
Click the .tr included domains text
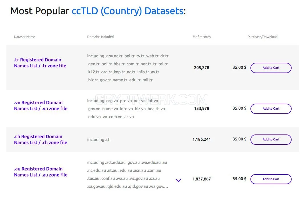pos(128,68)
